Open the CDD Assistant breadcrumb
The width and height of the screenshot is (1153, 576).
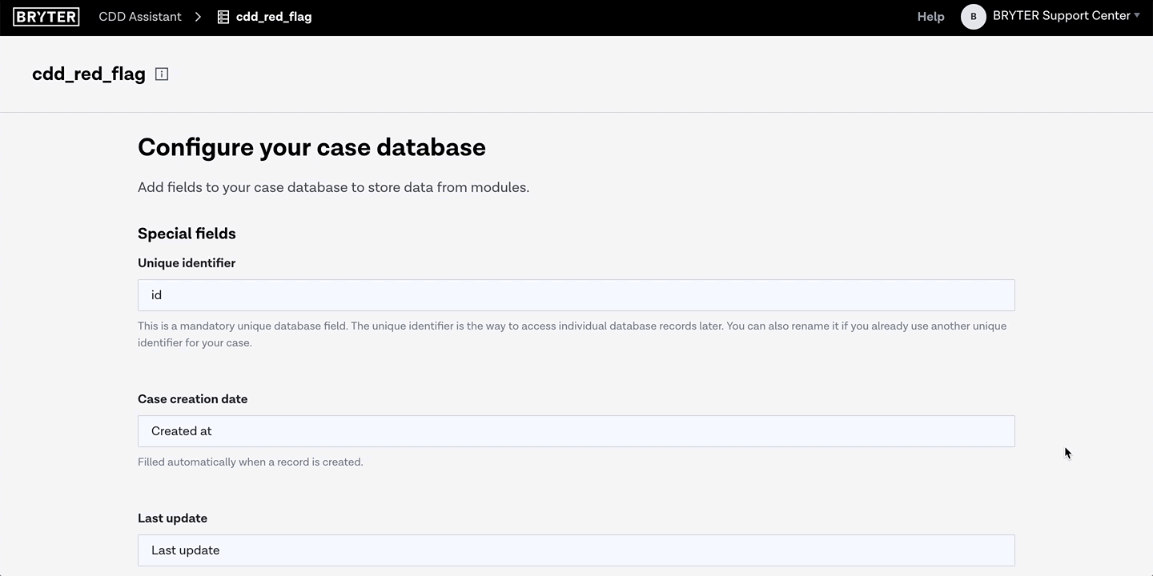(x=140, y=17)
